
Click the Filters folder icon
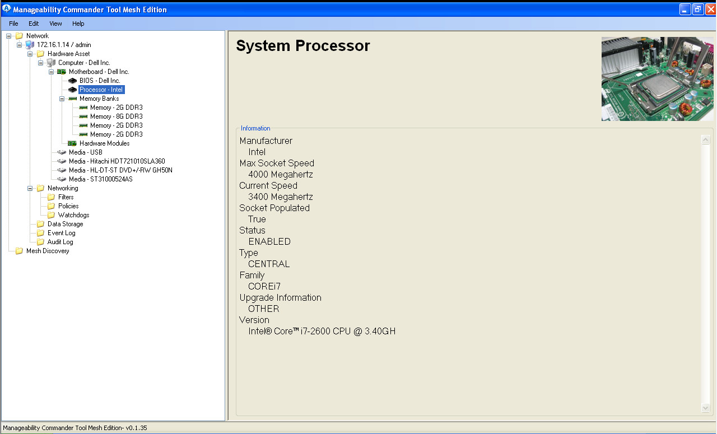click(x=51, y=197)
